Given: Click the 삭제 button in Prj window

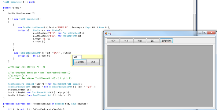Looking at the screenshot, I should [126, 41].
